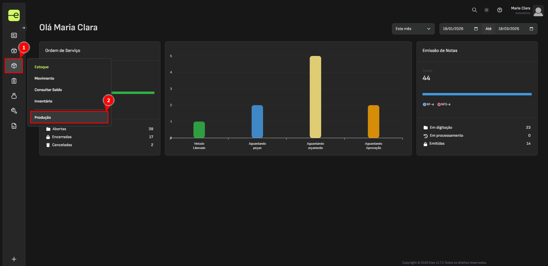Choose Consultar Saldo menu item

[x=48, y=90]
